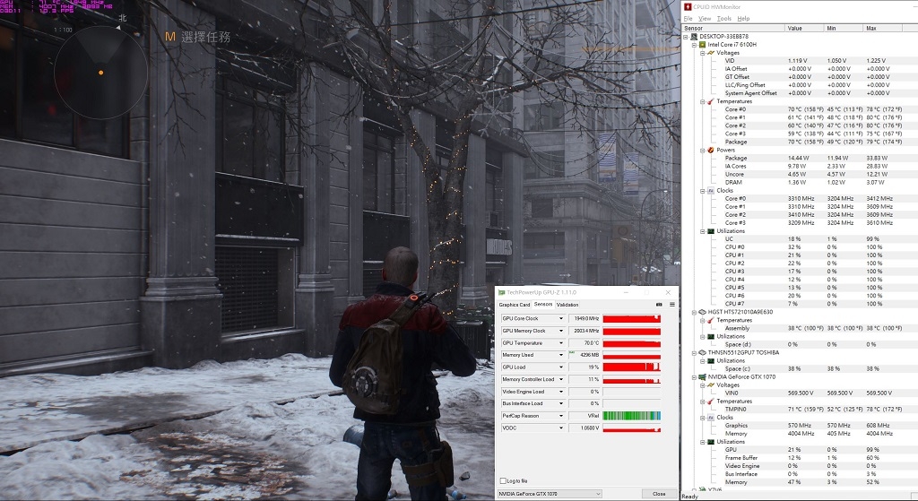Select the Sensors tab in GPU-Z
Image resolution: width=918 pixels, height=501 pixels.
coord(542,305)
